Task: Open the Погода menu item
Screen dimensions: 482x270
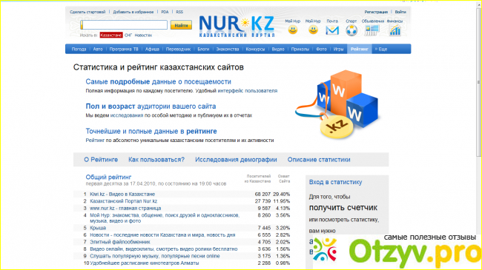Action: click(x=79, y=49)
